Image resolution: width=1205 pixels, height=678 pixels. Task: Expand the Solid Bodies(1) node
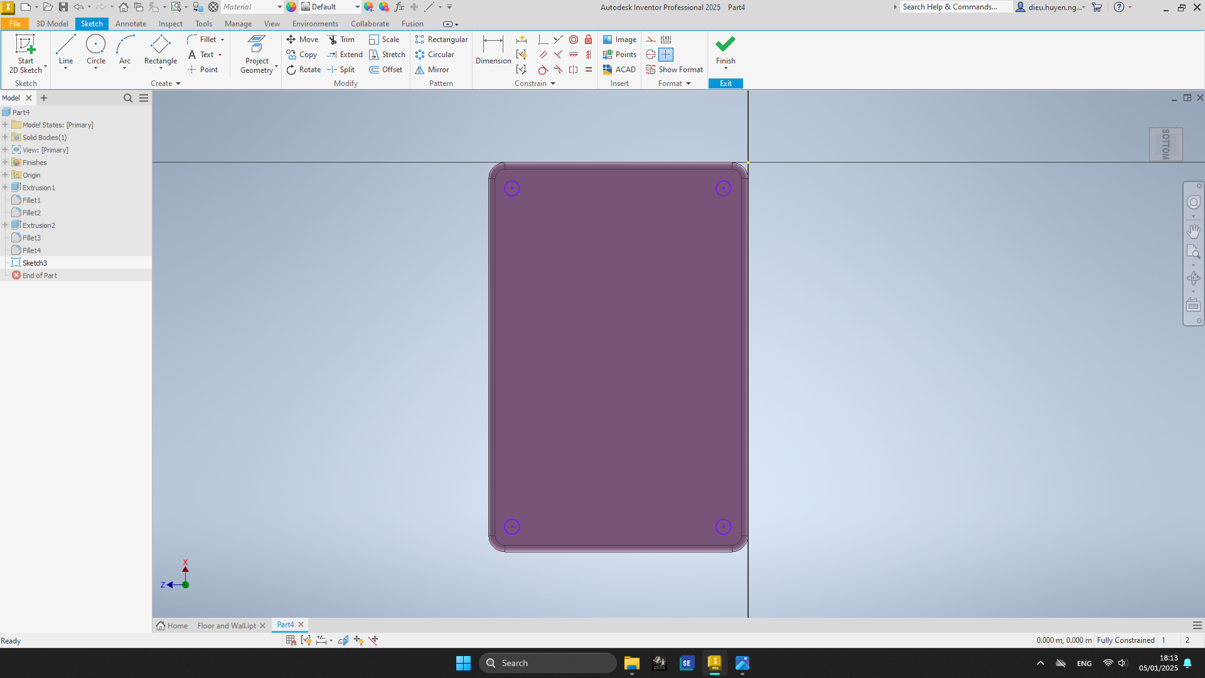coord(5,137)
